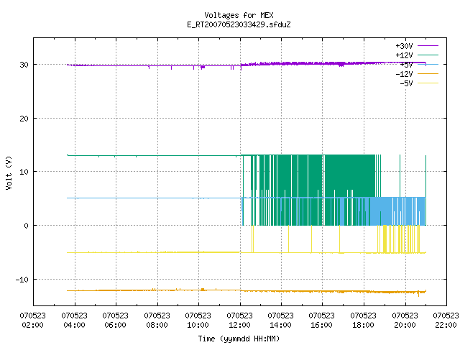Pick the yellow -5V legend line sample
Image resolution: width=460 pixels, height=345 pixels.
pyautogui.click(x=428, y=83)
